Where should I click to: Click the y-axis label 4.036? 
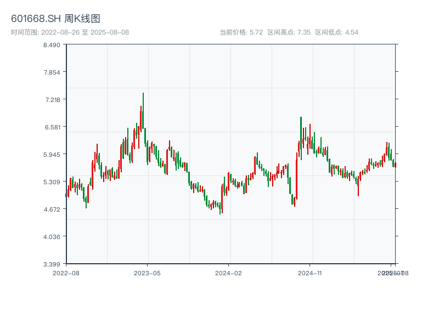(52, 237)
